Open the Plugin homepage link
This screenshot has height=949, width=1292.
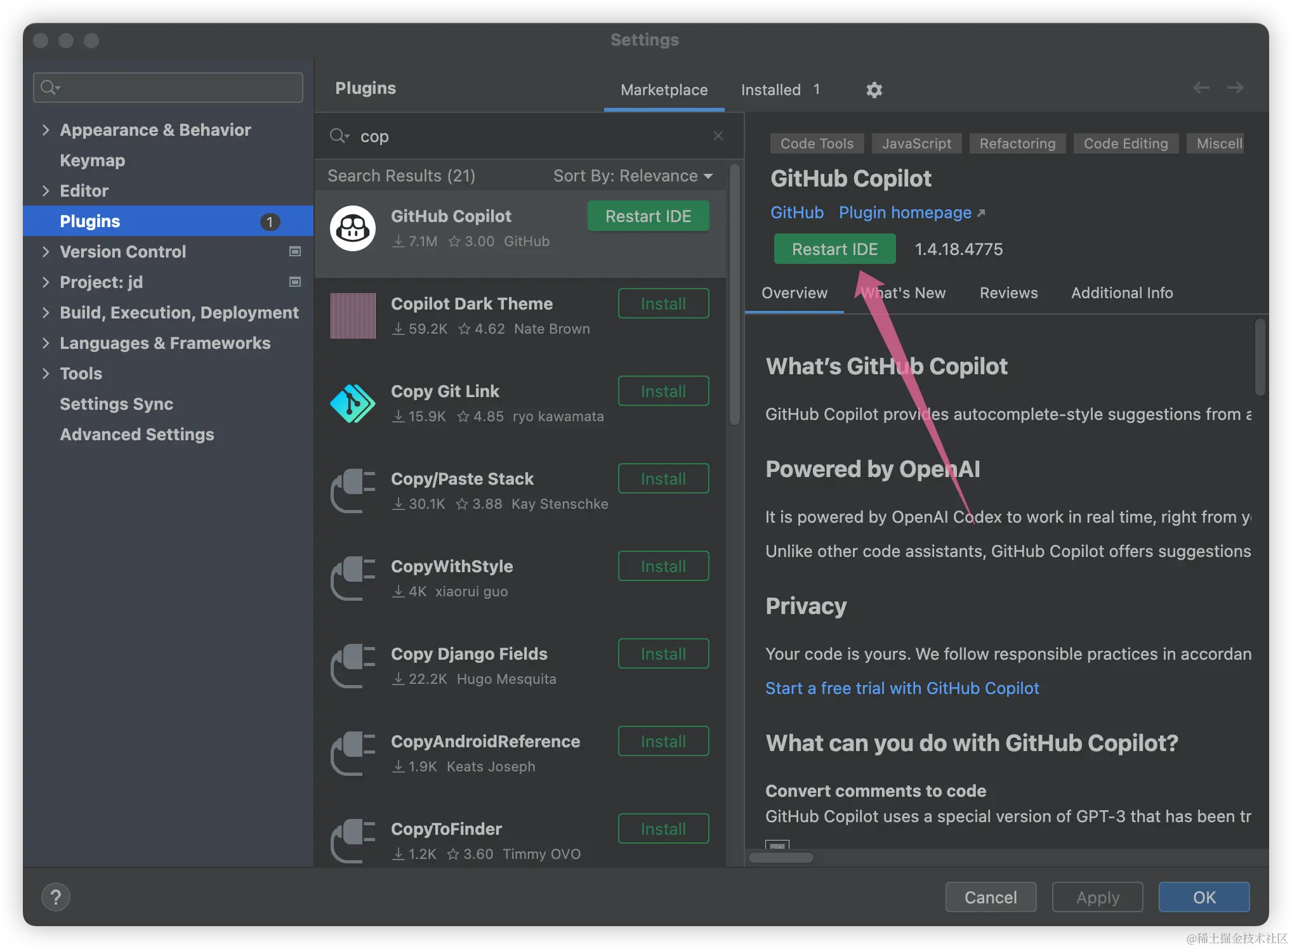tap(905, 212)
